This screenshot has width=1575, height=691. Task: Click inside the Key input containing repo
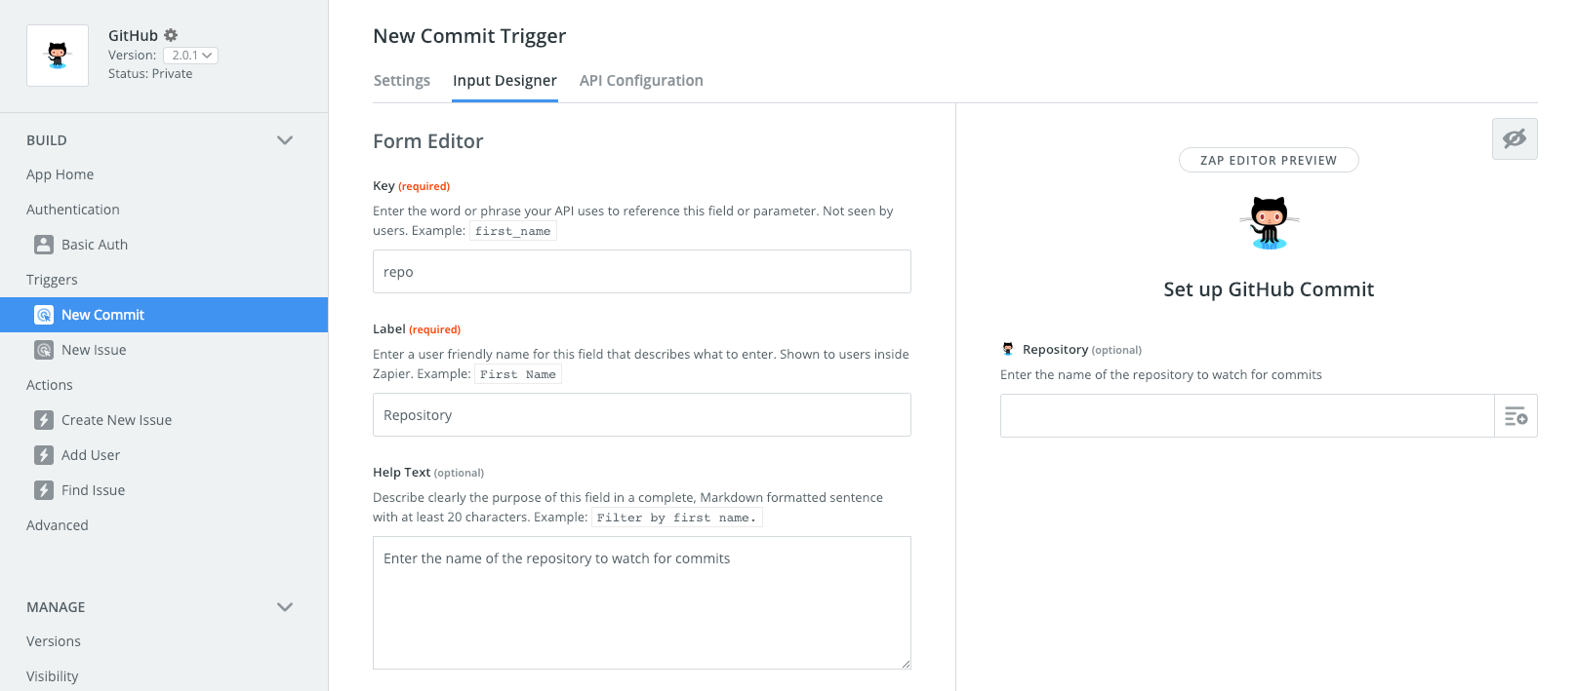coord(641,271)
